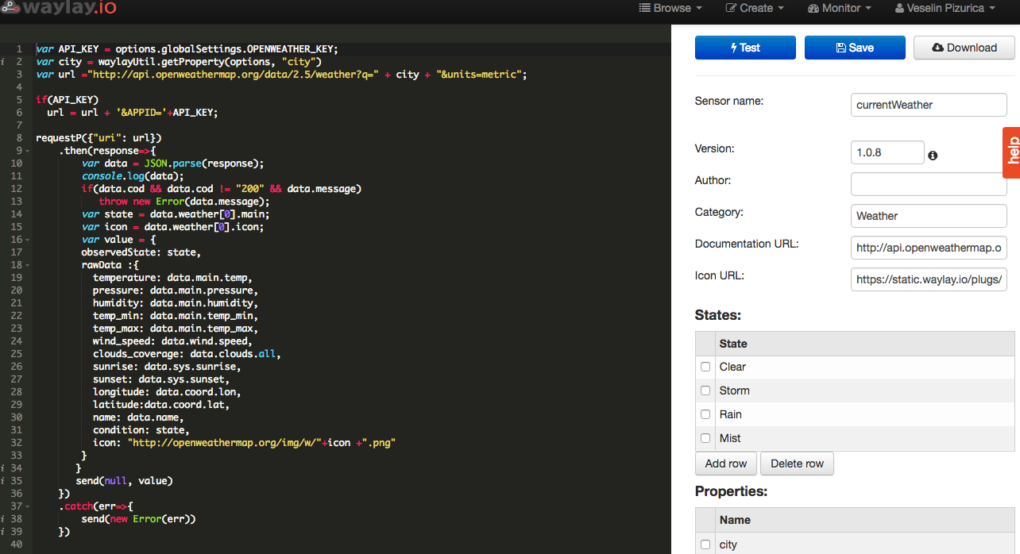The width and height of the screenshot is (1020, 554).
Task: Click the info marker at line 34
Action: point(3,468)
